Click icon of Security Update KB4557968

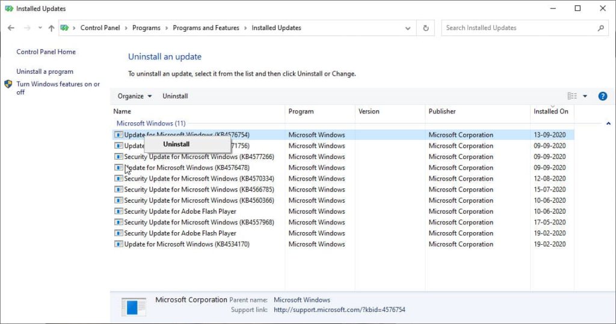pyautogui.click(x=119, y=223)
